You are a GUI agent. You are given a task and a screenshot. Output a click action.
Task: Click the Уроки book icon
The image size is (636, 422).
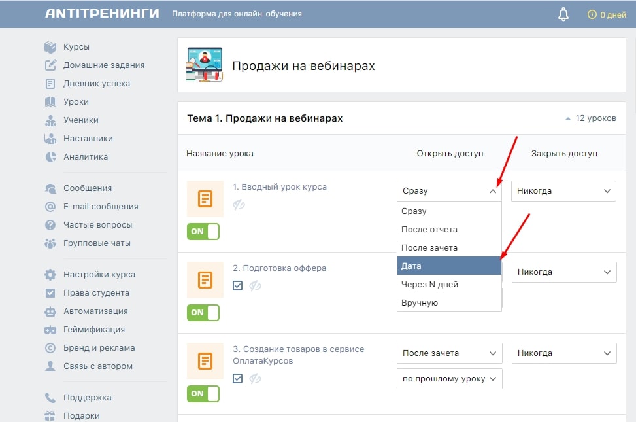tap(50, 102)
